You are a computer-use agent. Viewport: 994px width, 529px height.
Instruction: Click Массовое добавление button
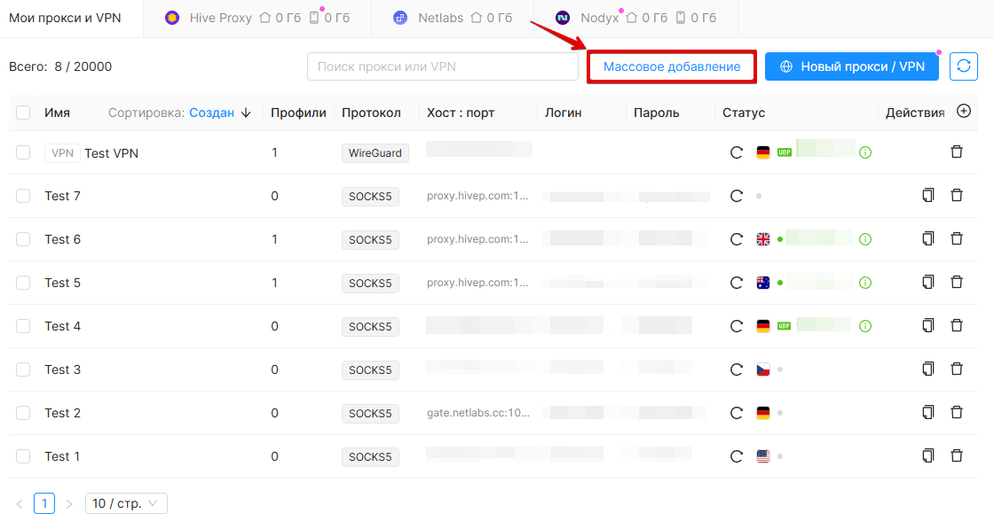click(671, 66)
